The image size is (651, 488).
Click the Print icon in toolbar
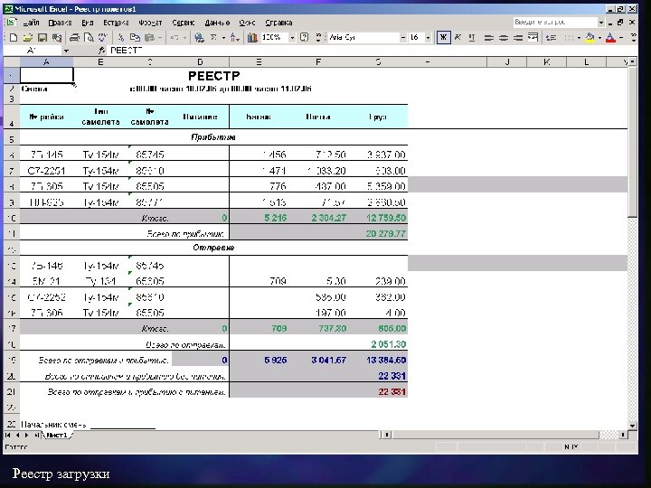[74, 38]
